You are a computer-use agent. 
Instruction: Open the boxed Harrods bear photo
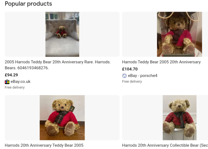tap(180, 34)
